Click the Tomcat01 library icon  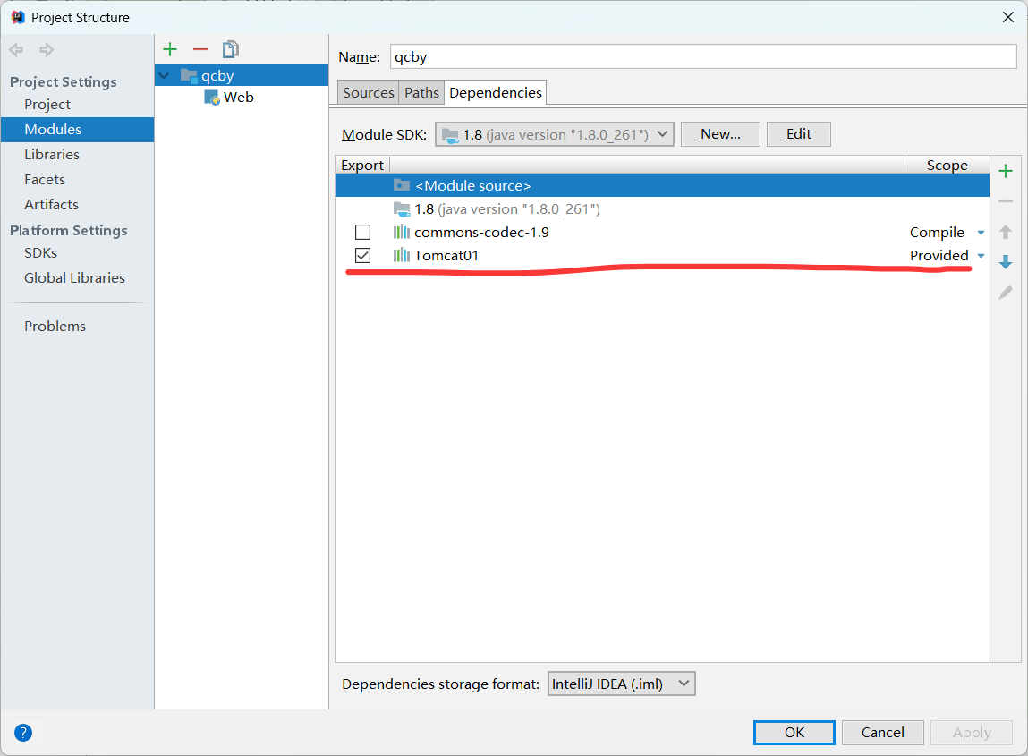(x=401, y=255)
